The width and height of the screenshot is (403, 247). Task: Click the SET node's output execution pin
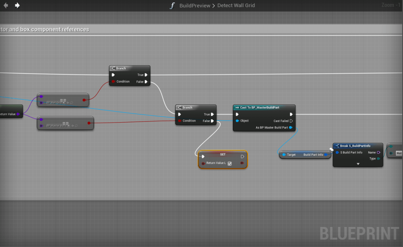pos(242,157)
